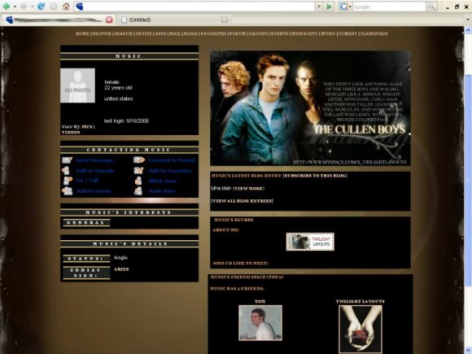Open the browser home page icon
Viewport: 472px width, 354px height.
[x=66, y=7]
